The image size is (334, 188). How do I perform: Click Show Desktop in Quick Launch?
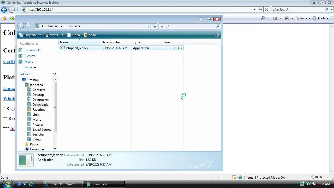click(x=19, y=184)
